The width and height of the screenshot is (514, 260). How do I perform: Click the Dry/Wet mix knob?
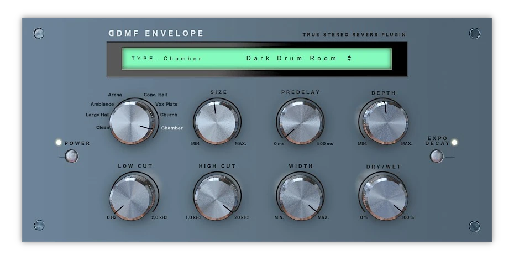pyautogui.click(x=384, y=196)
